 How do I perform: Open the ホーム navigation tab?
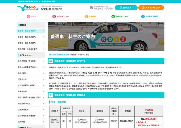[31, 17]
